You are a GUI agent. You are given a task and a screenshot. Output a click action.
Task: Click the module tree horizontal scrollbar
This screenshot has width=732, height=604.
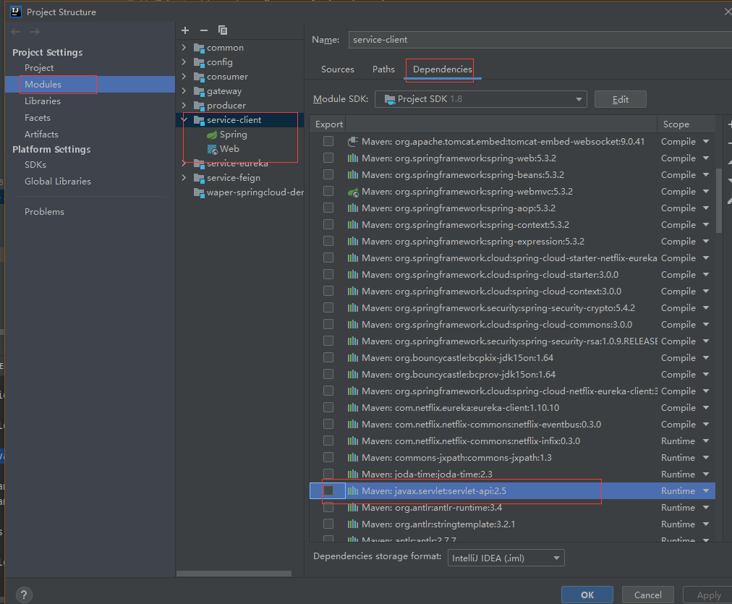[234, 574]
